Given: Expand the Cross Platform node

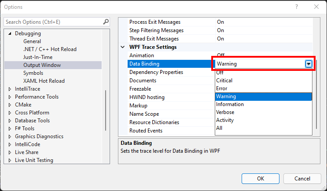Looking at the screenshot, I should pos(10,113).
